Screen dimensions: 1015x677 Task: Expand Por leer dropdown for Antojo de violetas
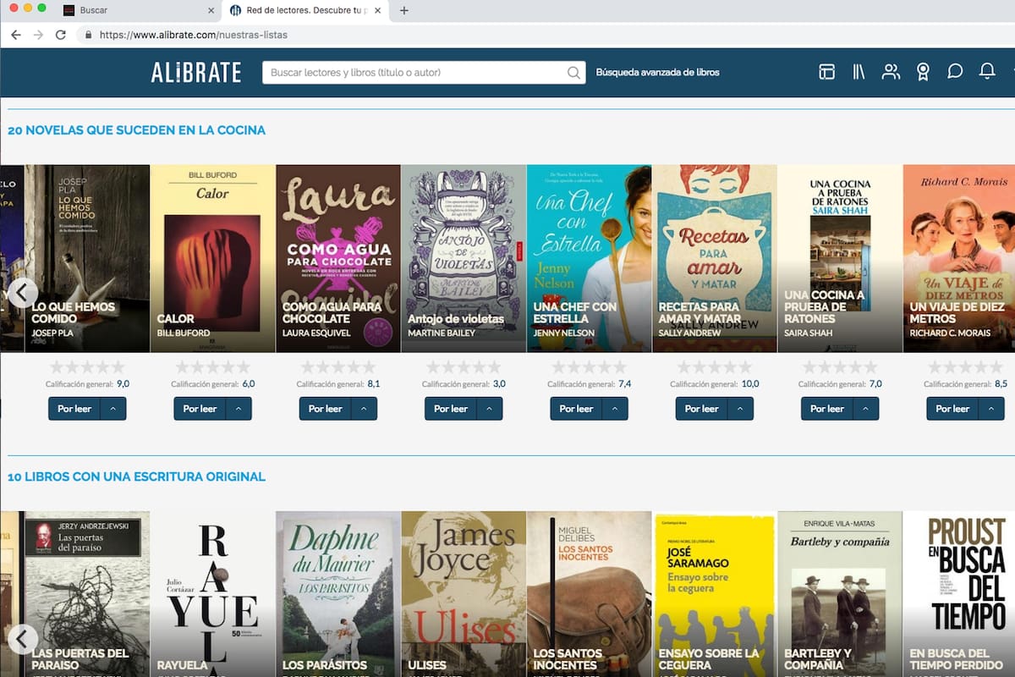(489, 409)
